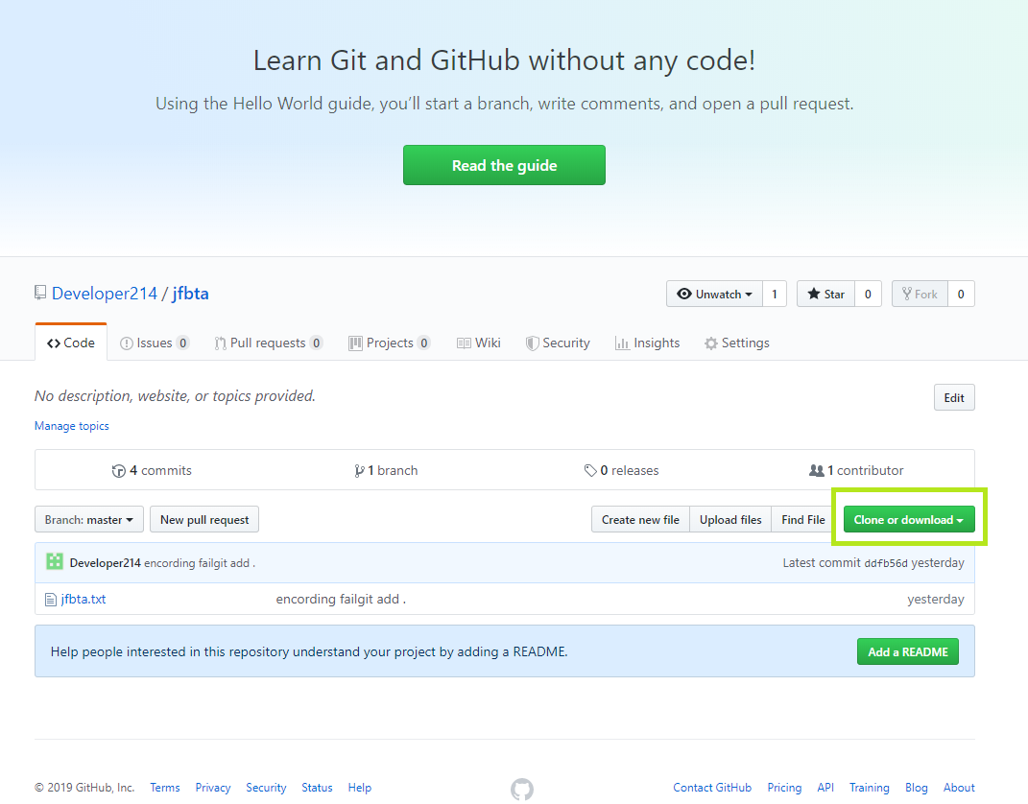Open the Code tab

(71, 343)
